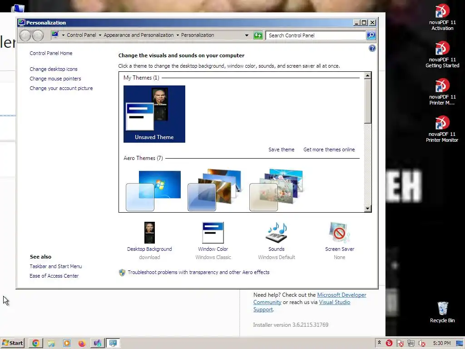This screenshot has height=349, width=465.
Task: Open Chrome from the taskbar
Action: [x=35, y=344]
